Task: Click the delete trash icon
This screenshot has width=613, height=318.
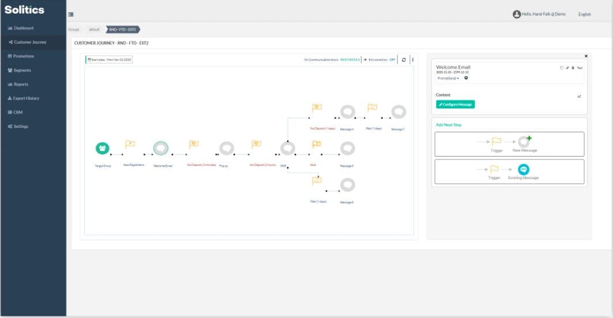Action: tap(573, 68)
